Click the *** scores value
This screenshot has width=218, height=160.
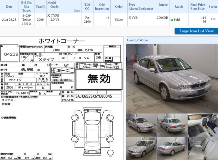[213, 20]
